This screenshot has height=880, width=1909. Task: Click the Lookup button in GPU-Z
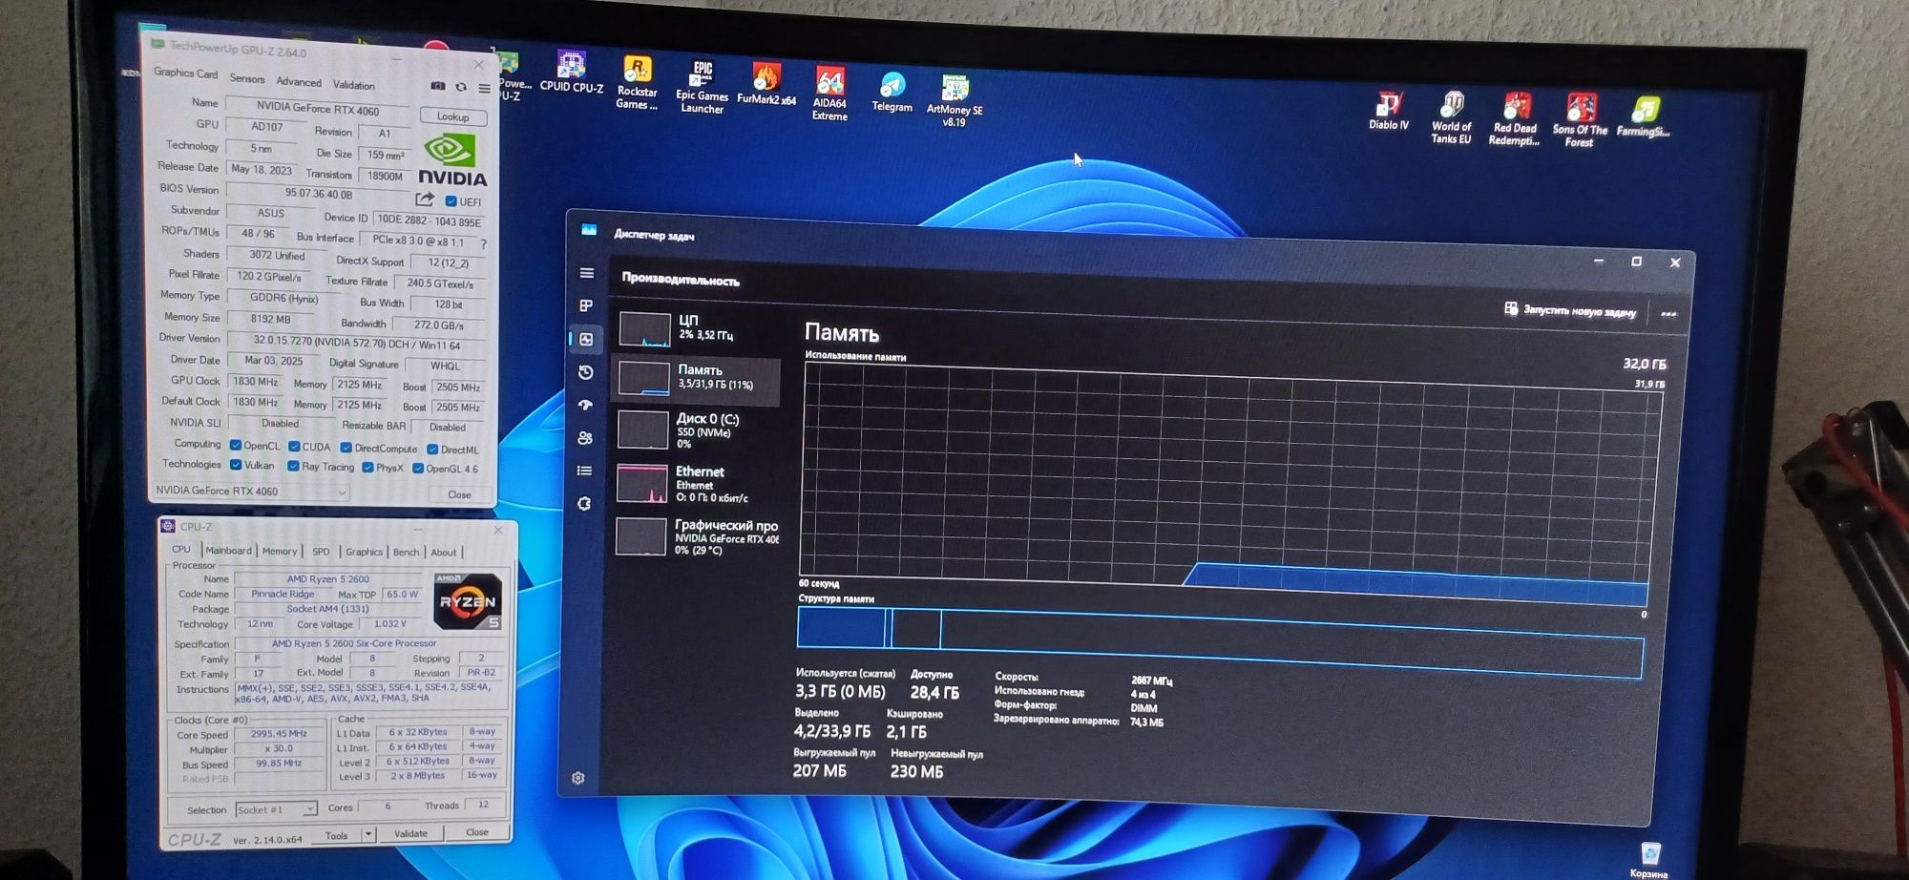pyautogui.click(x=453, y=116)
